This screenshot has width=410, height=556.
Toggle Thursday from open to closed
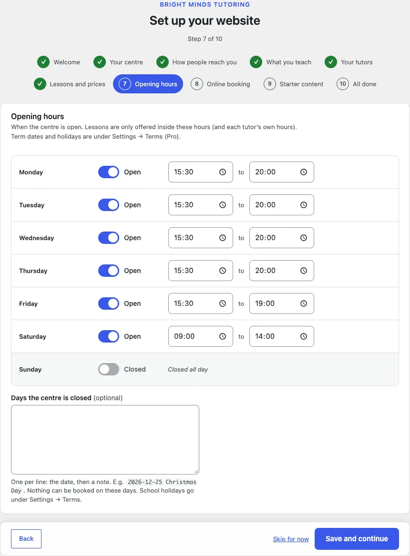pos(109,271)
